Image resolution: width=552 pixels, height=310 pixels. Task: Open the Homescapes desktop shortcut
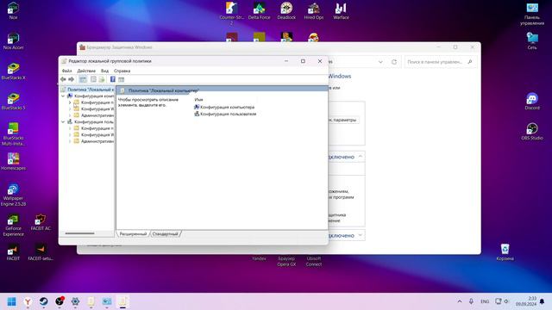pos(14,162)
